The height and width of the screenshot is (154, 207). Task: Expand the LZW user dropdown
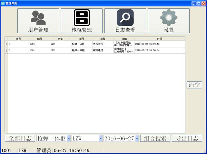point(100,138)
